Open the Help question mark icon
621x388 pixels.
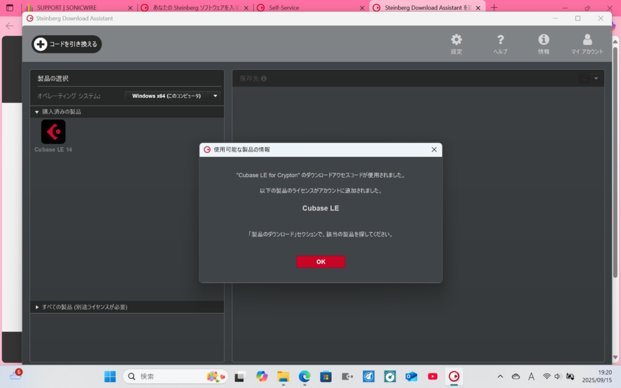(x=500, y=40)
